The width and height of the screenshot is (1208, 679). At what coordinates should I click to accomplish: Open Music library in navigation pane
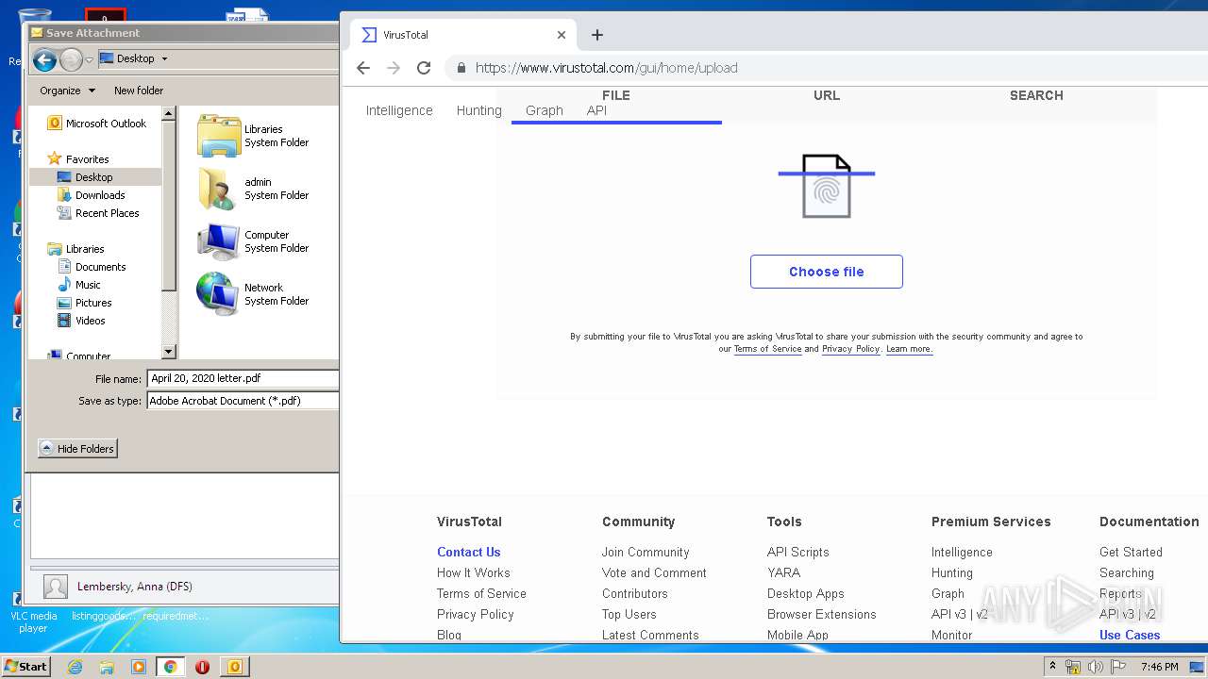pos(79,285)
